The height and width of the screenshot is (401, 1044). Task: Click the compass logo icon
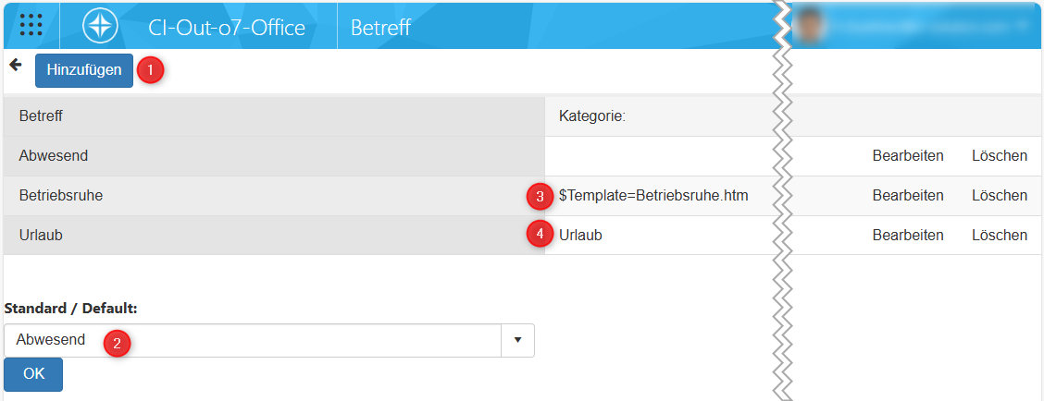pyautogui.click(x=99, y=25)
